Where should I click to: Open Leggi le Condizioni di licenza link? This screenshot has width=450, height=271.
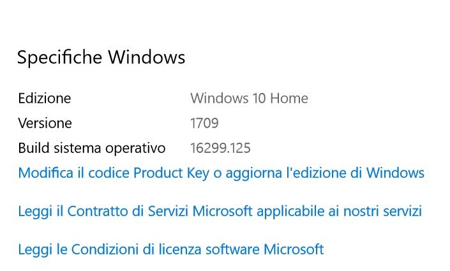[170, 249]
